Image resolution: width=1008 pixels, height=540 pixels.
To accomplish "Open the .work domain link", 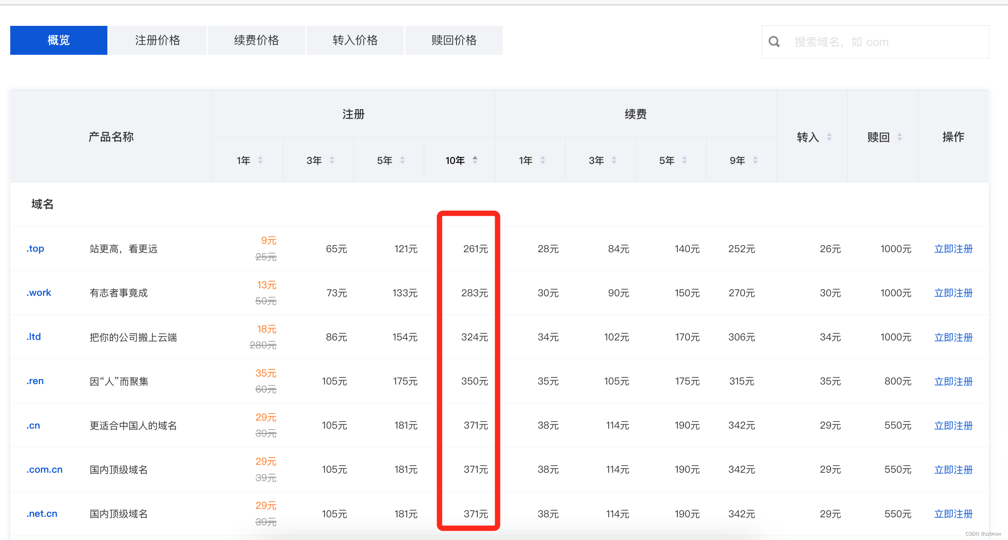I will pos(39,293).
